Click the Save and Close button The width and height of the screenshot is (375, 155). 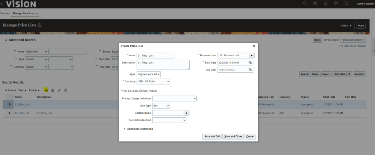click(x=233, y=136)
